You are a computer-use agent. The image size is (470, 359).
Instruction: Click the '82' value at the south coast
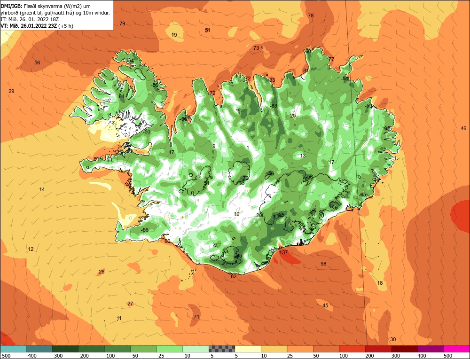click(x=234, y=276)
